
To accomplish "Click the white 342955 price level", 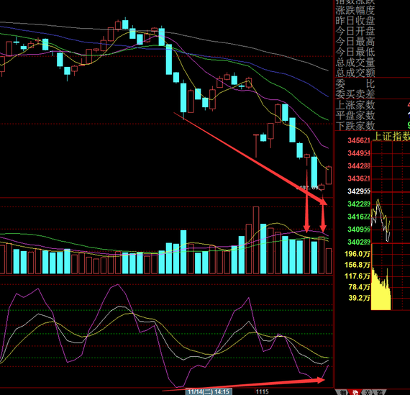I will (x=359, y=191).
